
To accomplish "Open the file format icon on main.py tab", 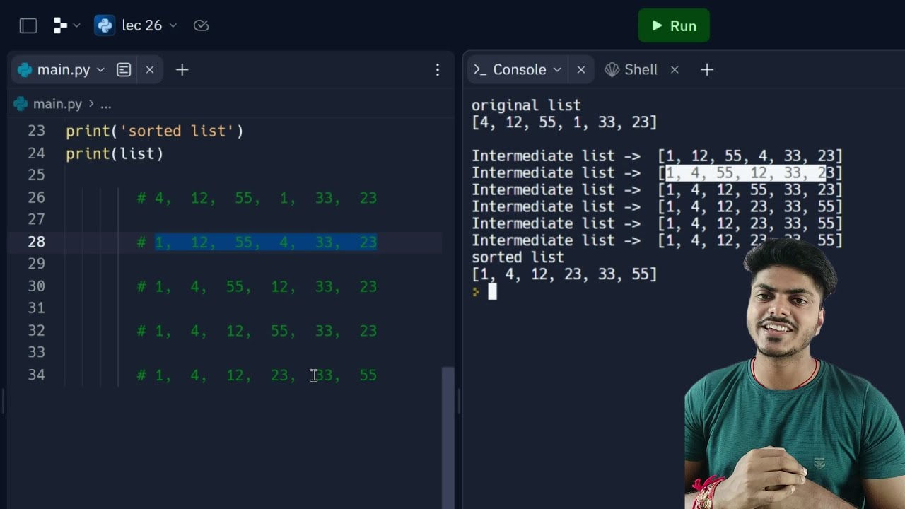I will click(x=124, y=70).
